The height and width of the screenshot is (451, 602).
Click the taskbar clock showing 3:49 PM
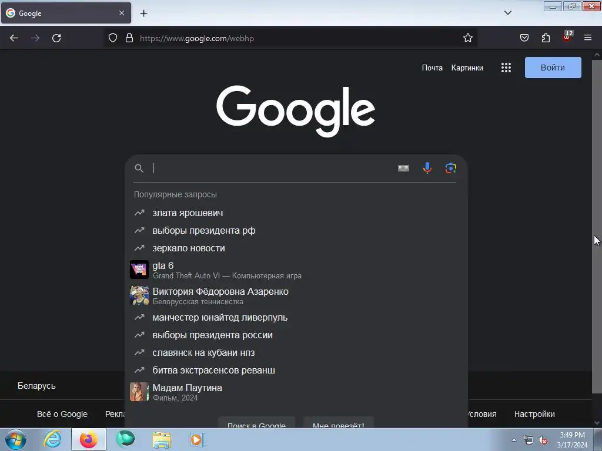[x=572, y=440]
